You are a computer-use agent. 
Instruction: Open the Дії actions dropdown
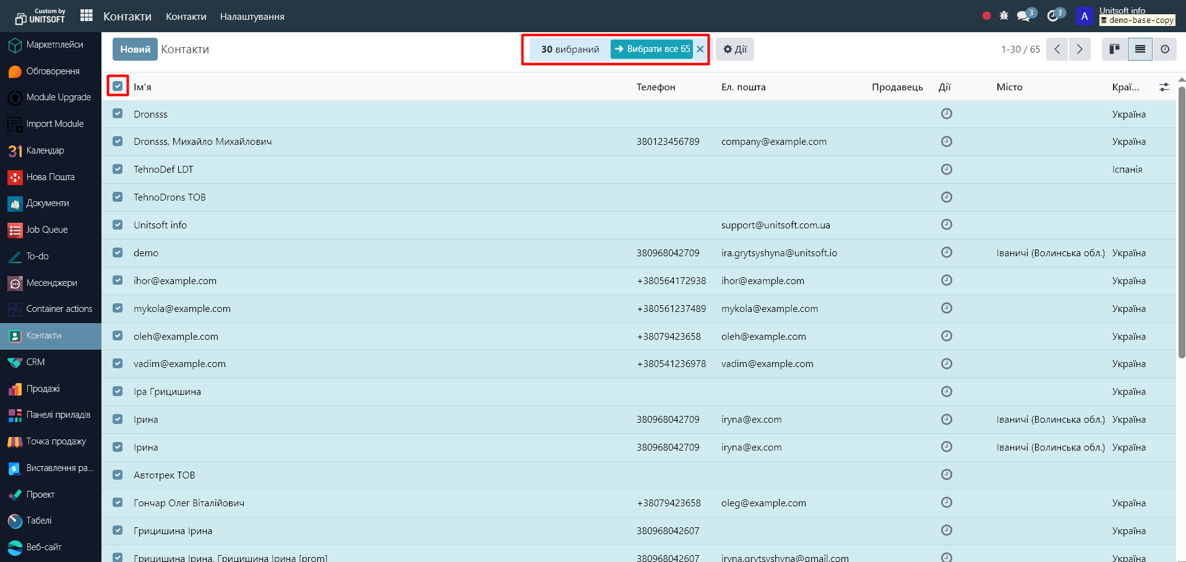pyautogui.click(x=734, y=50)
